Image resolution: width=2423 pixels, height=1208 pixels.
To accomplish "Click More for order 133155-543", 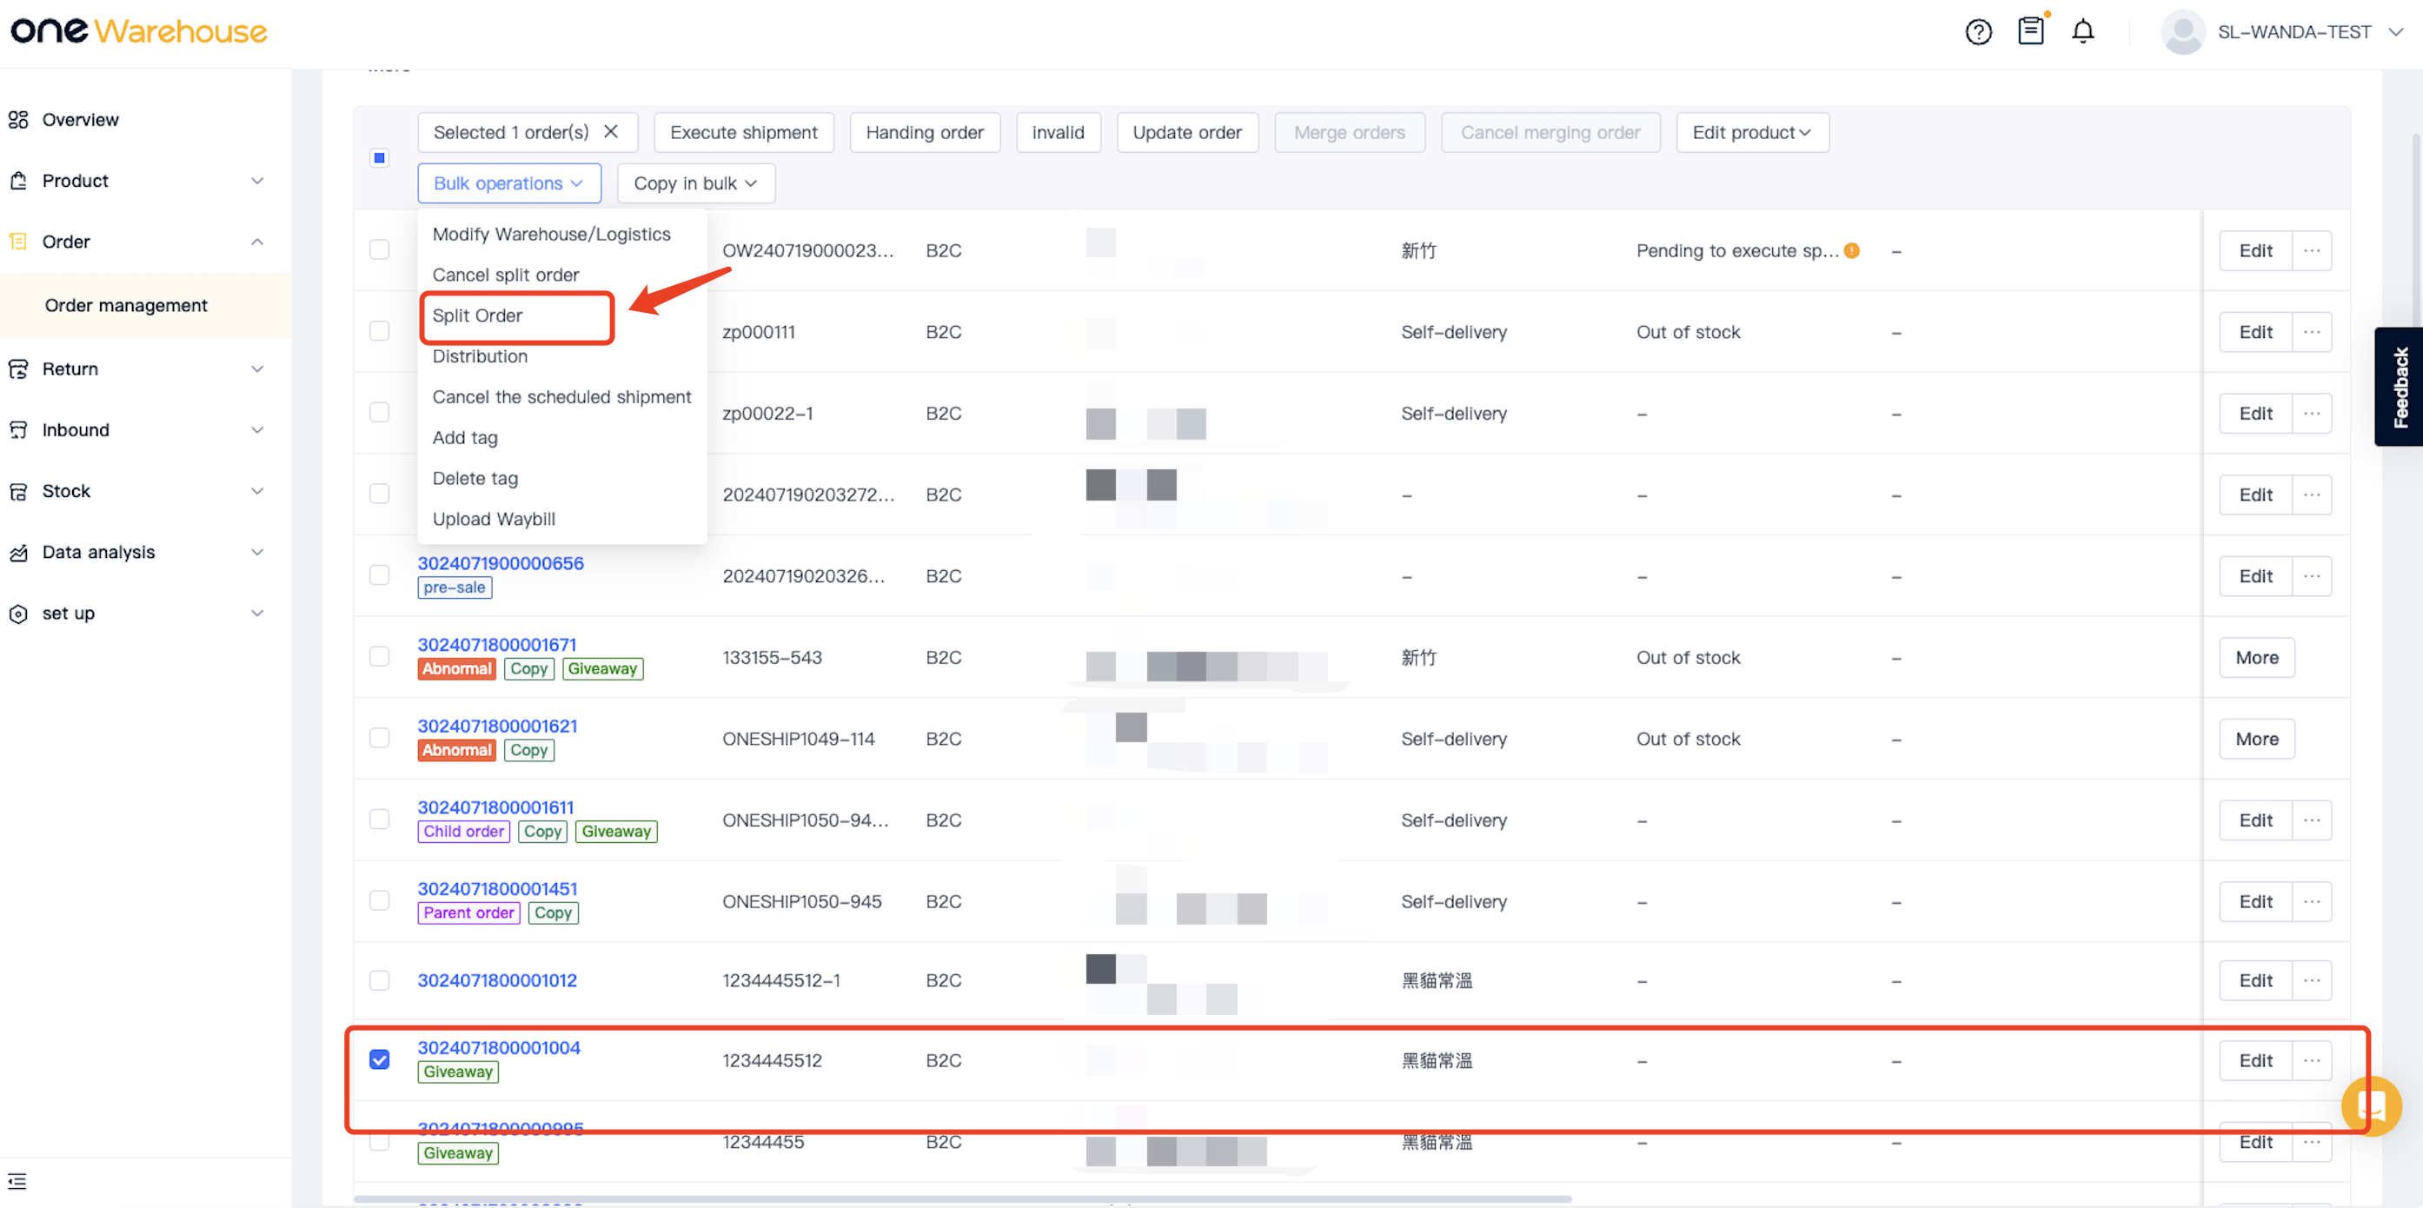I will (x=2256, y=658).
